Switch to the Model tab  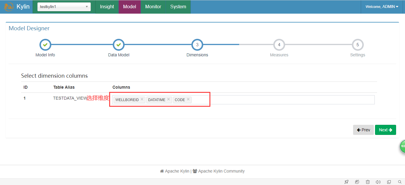pos(130,7)
